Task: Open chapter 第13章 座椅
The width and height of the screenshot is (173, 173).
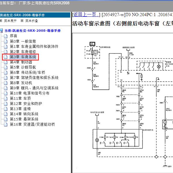Action: click(20, 109)
